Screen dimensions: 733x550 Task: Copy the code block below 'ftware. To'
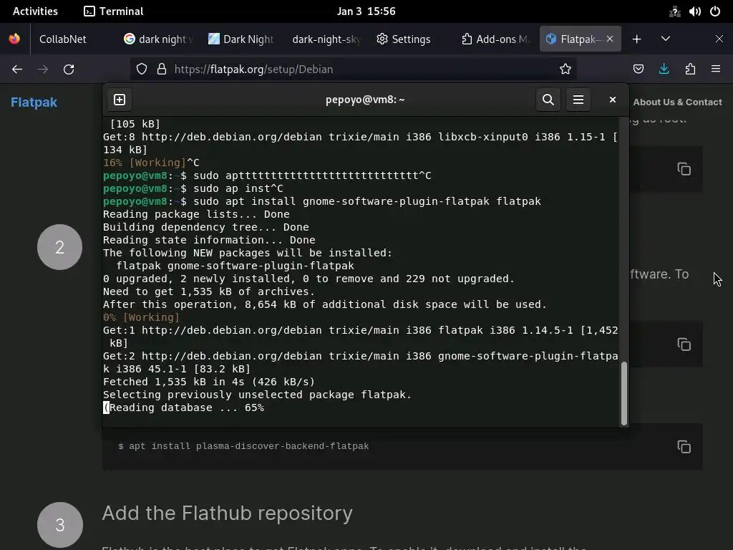click(x=684, y=344)
